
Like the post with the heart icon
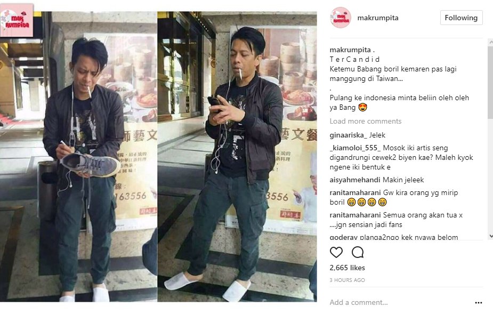[336, 253]
